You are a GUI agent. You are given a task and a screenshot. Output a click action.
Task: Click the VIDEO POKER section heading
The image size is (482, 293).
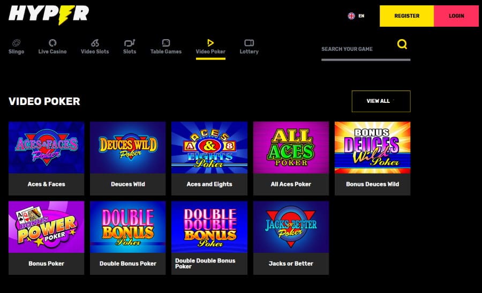44,101
